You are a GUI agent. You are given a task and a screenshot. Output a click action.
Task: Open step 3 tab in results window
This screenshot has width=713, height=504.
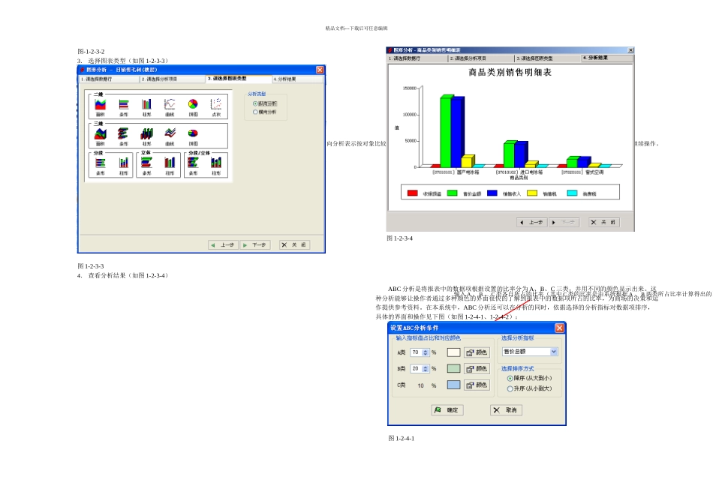[548, 58]
